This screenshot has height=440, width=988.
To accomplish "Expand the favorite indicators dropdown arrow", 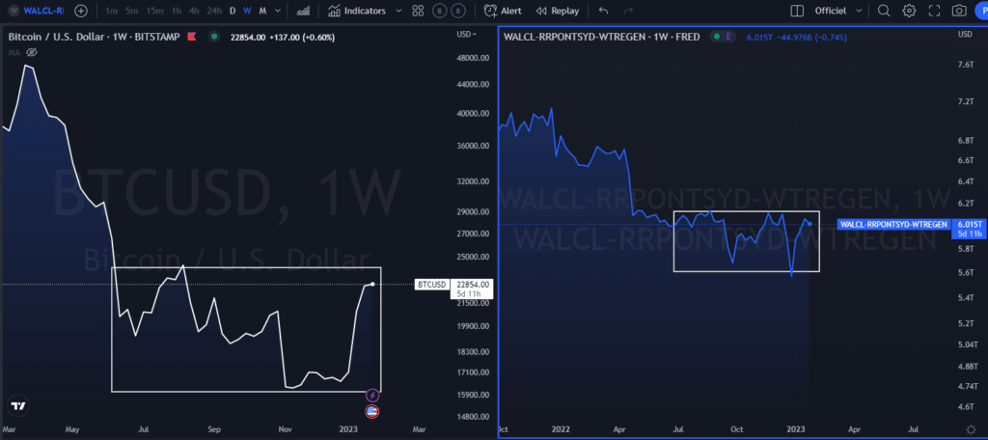I will pos(398,11).
